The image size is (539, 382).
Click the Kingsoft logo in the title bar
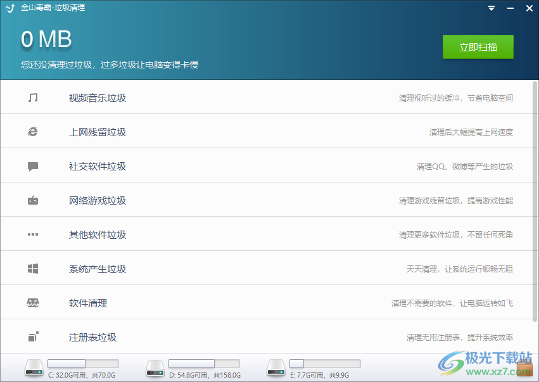tap(9, 8)
